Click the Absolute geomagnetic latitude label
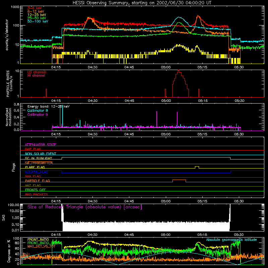The width and height of the screenshot is (268, 268). 231,240
